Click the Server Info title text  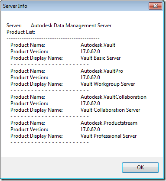15,6
